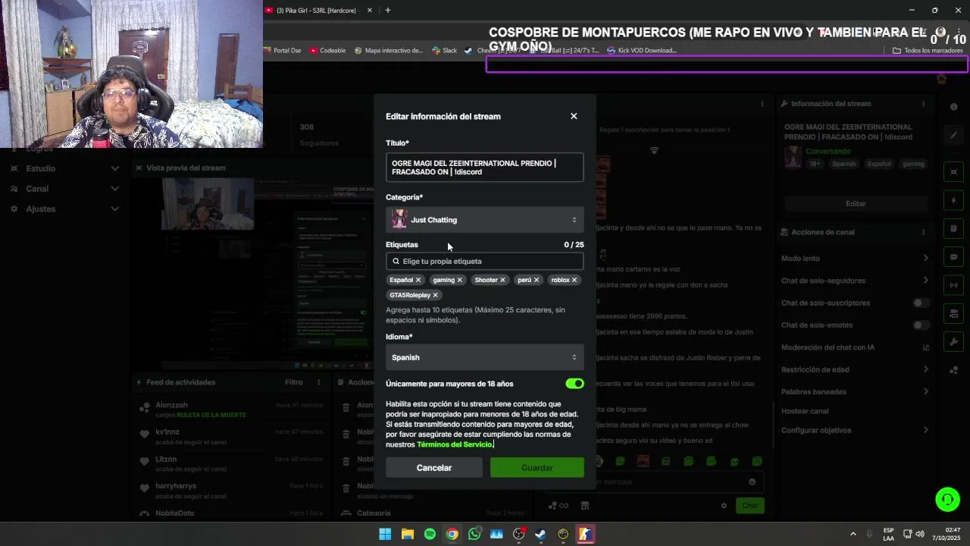The width and height of the screenshot is (970, 546).
Task: Remove the Español tag from Etiquetas
Action: click(418, 280)
